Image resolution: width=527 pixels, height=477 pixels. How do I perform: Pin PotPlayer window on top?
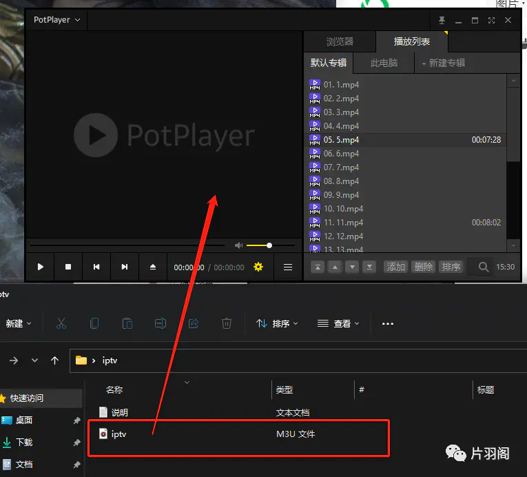(442, 20)
